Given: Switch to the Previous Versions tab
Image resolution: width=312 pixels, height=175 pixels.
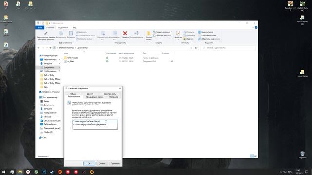Looking at the screenshot, I should 95,97.
